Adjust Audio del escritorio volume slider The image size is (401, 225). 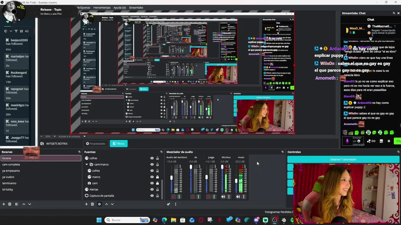(x=171, y=178)
